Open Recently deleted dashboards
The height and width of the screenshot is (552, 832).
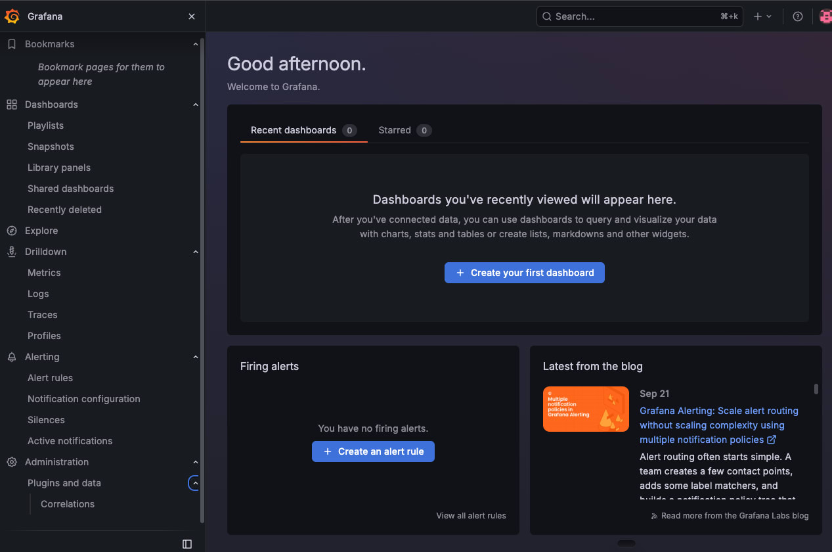tap(64, 210)
